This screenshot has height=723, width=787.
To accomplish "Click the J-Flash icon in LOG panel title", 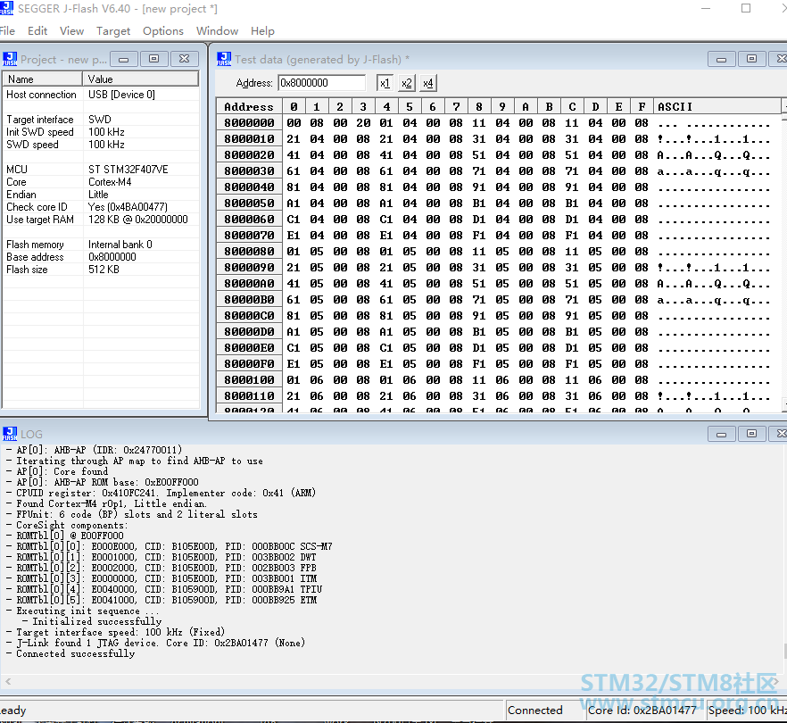I will [10, 434].
